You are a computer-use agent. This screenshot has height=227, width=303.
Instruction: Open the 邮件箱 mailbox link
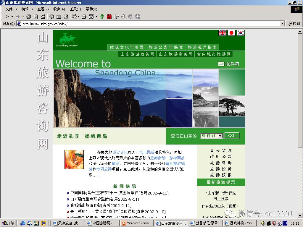(229, 64)
